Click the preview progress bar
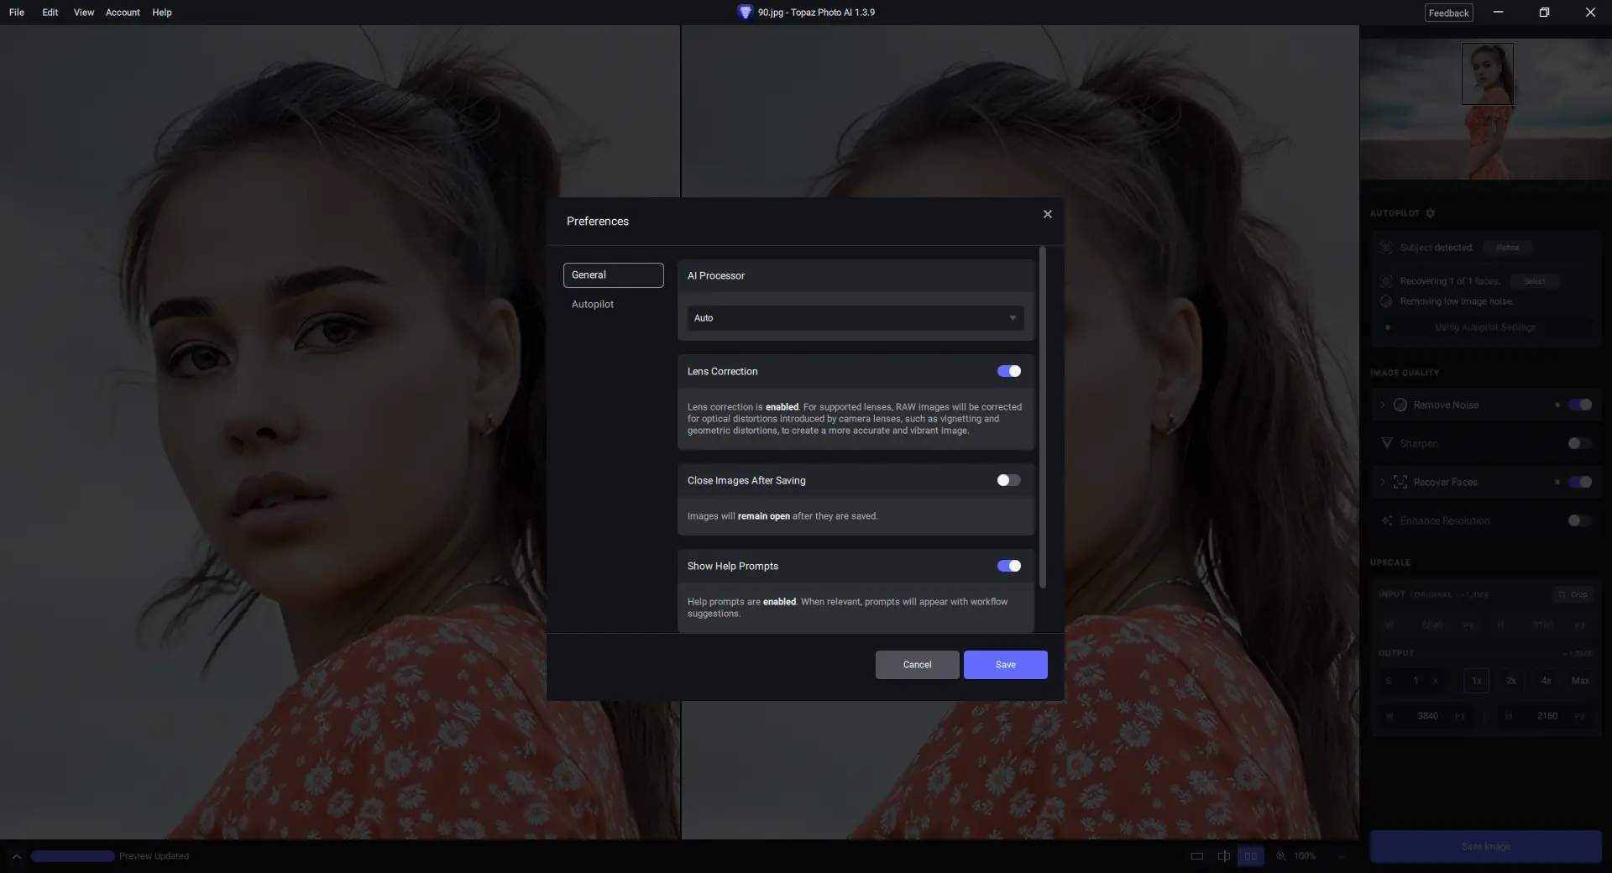The image size is (1612, 873). (73, 856)
